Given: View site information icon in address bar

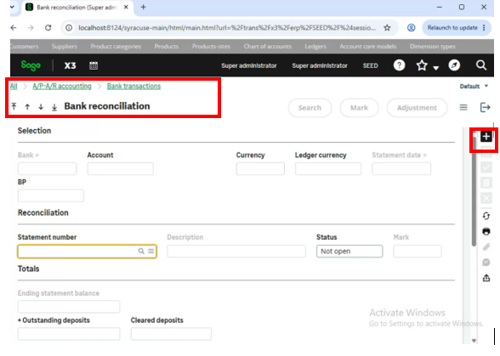Looking at the screenshot, I should (x=69, y=28).
